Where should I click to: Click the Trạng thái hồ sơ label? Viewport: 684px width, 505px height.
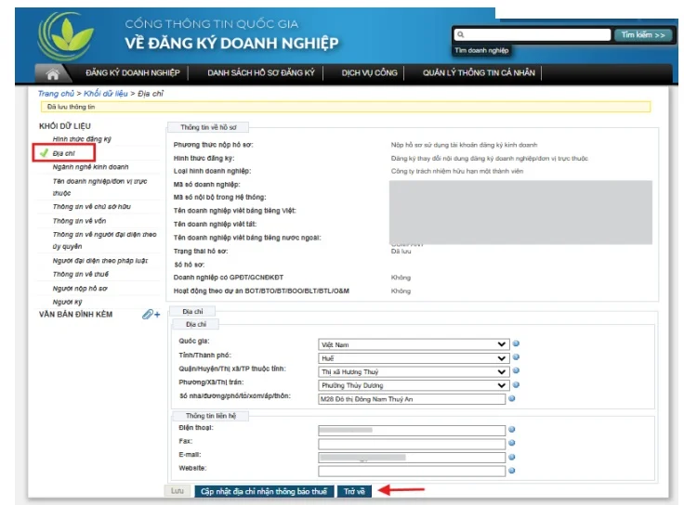point(201,252)
